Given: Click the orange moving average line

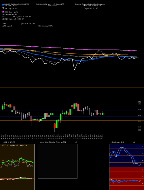Looking at the screenshot, I should (68, 53).
